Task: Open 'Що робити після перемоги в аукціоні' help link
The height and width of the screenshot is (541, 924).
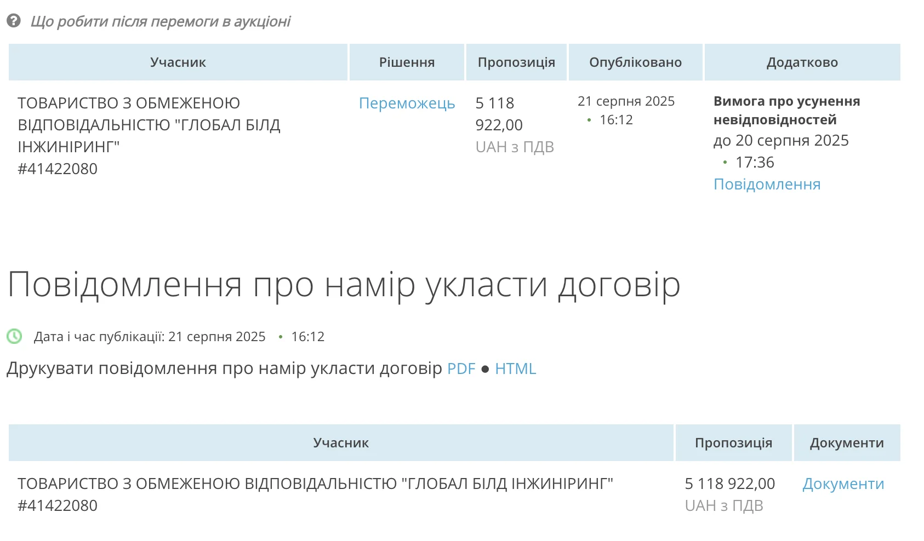Action: tap(160, 21)
